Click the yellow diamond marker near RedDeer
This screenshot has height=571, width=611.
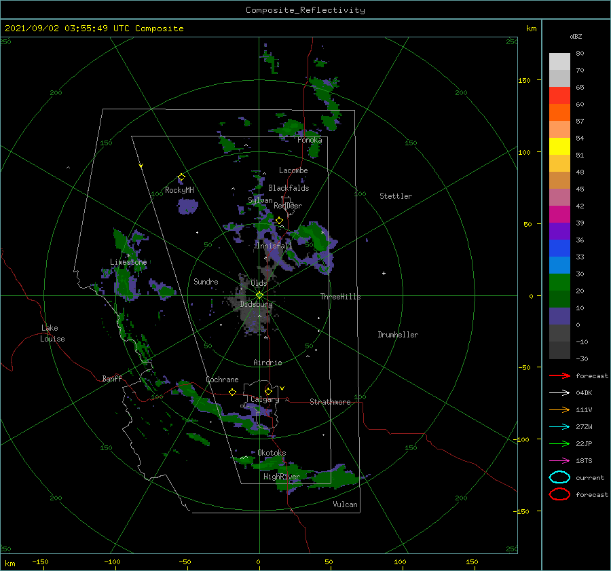coord(279,221)
